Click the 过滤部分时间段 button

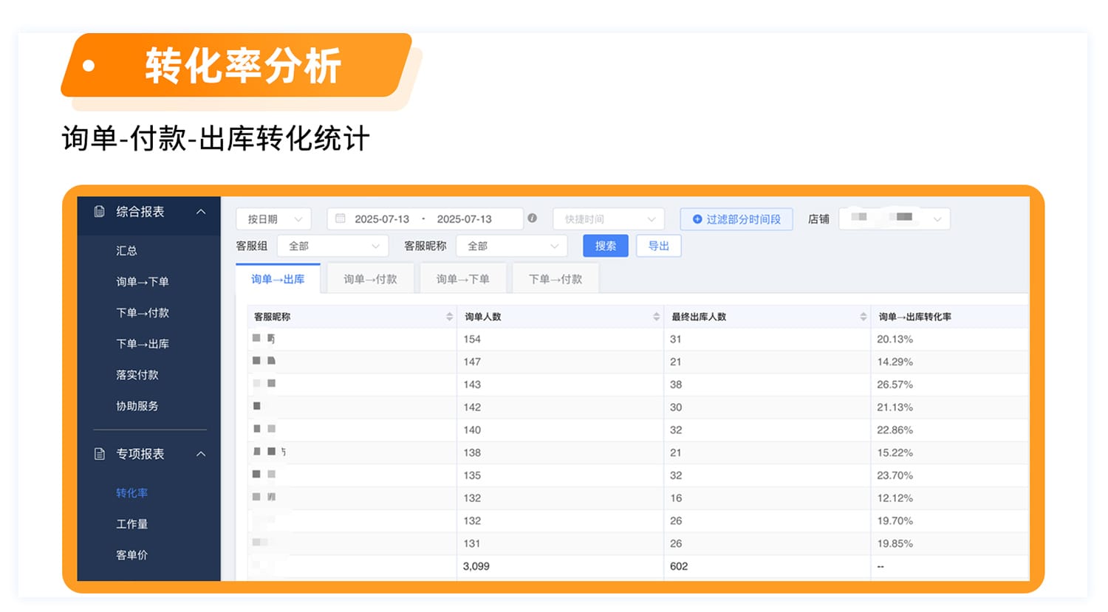(736, 219)
